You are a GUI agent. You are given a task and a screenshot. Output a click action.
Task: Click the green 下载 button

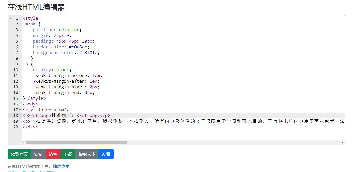(x=68, y=154)
